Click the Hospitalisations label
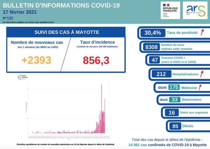210x149 pixels. pyautogui.click(x=185, y=74)
